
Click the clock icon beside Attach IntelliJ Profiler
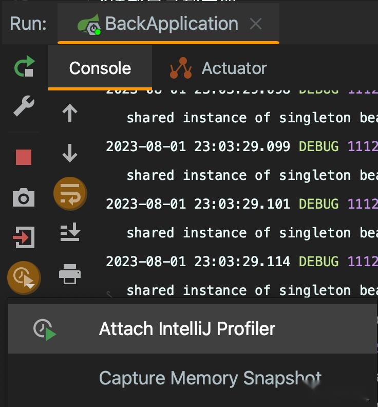coord(45,329)
